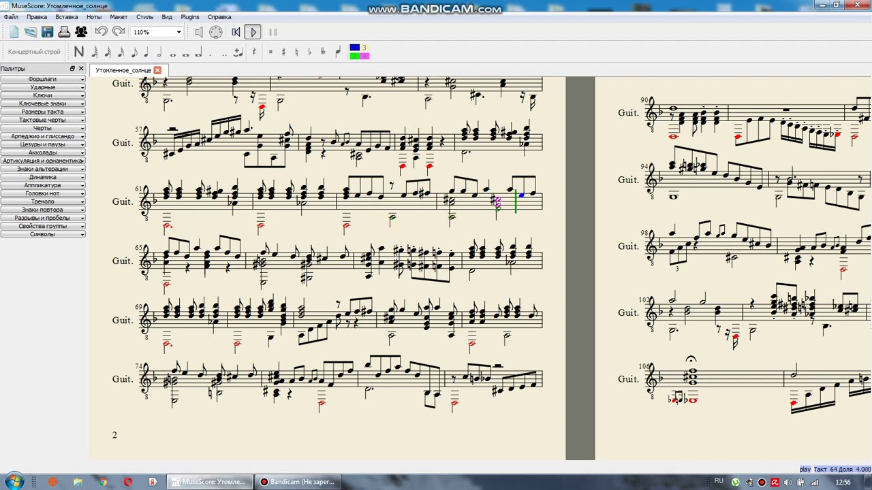The height and width of the screenshot is (490, 872).
Task: Expand the Динамика palette
Action: click(x=43, y=177)
